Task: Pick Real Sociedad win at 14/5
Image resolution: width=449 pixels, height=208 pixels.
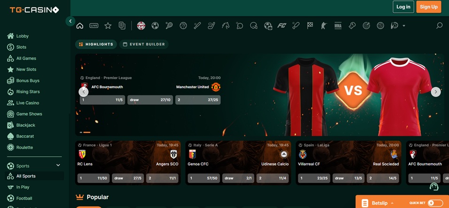Action: [x=383, y=178]
